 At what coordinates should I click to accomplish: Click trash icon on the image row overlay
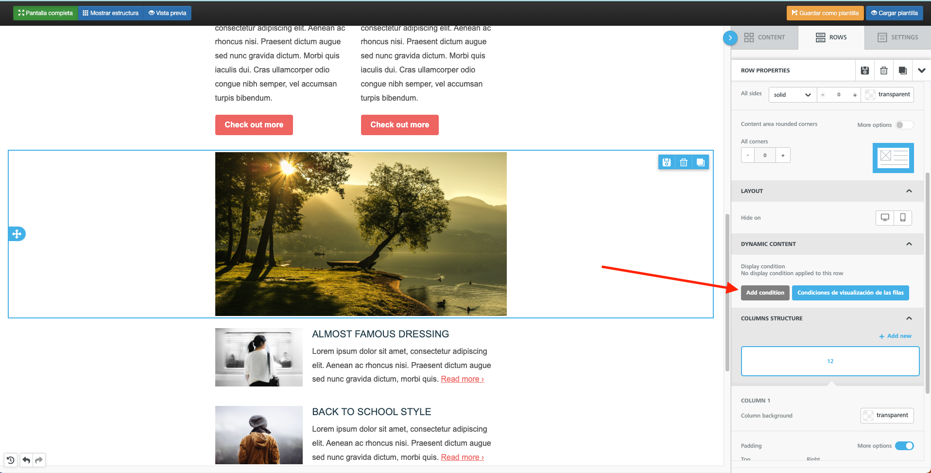(x=683, y=162)
